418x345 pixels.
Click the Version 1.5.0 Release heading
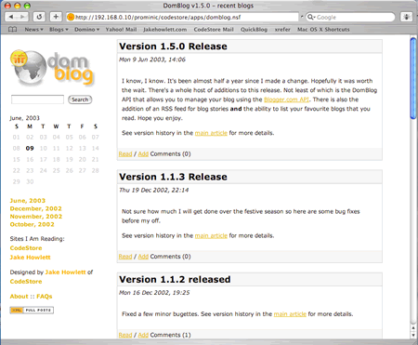click(x=173, y=46)
